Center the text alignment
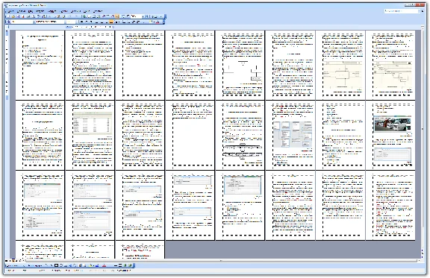The width and height of the screenshot is (430, 278). pyautogui.click(x=102, y=22)
